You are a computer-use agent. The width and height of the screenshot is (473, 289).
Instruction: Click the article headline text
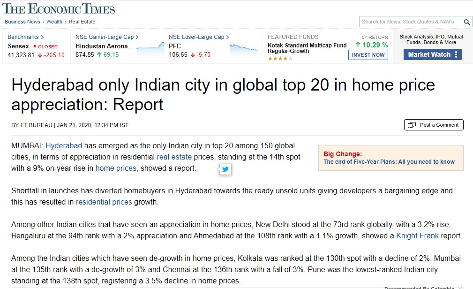click(x=223, y=94)
